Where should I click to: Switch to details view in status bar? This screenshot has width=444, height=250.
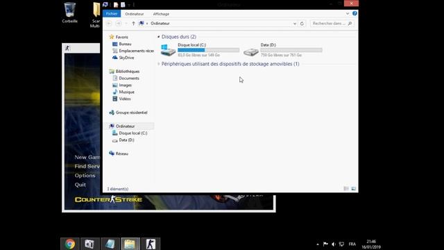click(x=346, y=189)
